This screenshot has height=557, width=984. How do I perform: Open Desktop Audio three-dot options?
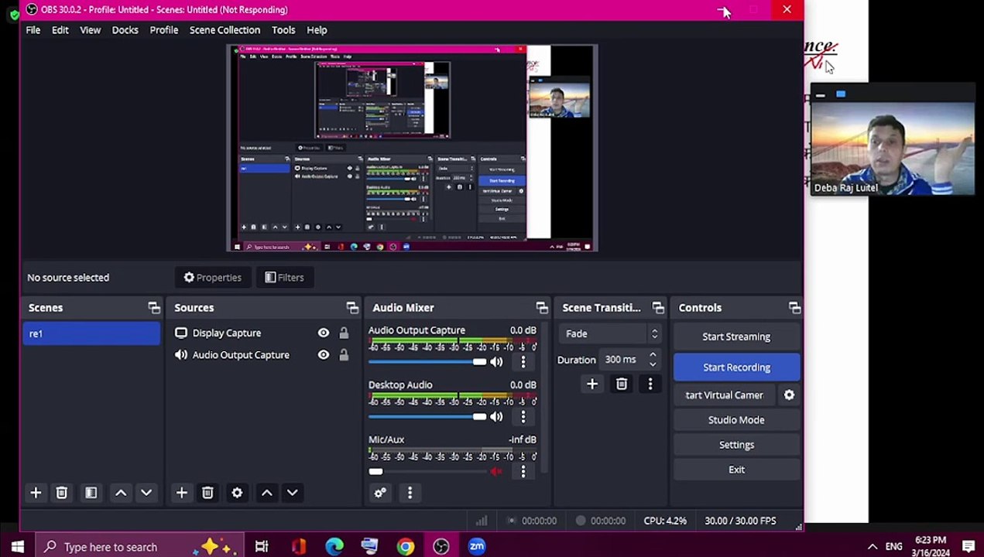(523, 417)
